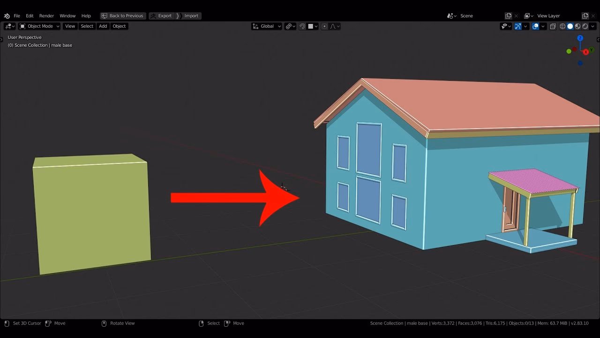Remove the view layer with the X icon
600x338 pixels.
tap(593, 16)
